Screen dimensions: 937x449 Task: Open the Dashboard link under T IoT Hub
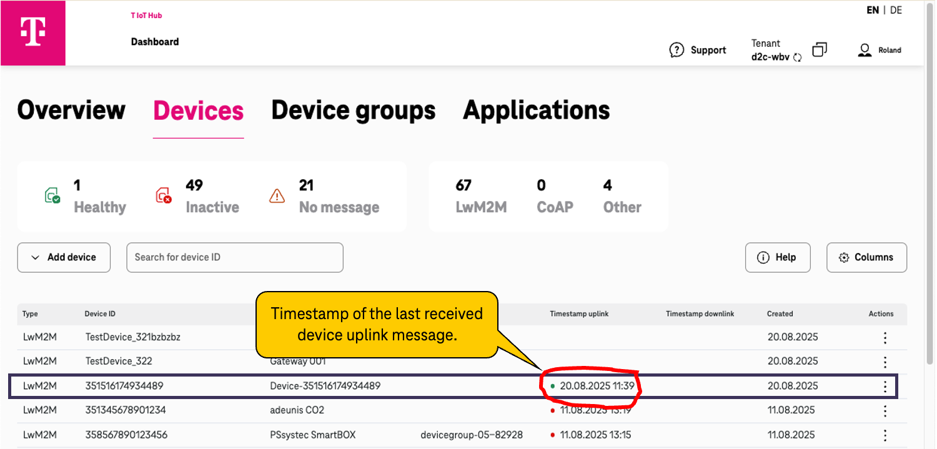[154, 41]
